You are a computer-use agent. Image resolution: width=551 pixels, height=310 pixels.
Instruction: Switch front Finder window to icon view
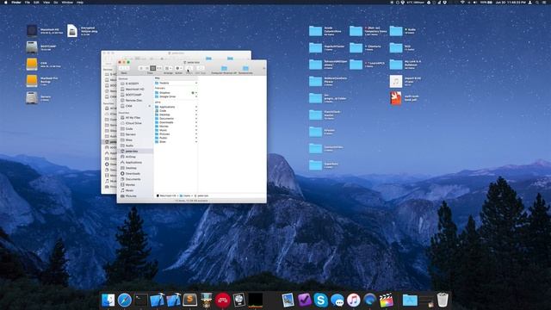(141, 68)
